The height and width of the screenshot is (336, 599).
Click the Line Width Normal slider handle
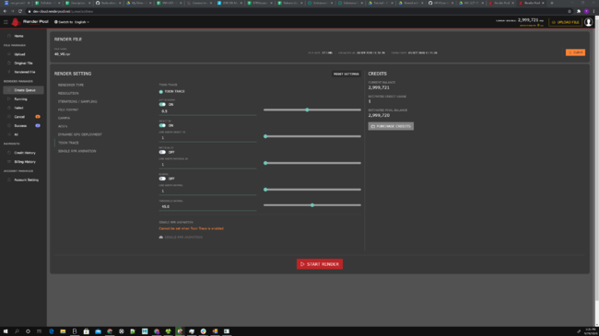coord(265,190)
